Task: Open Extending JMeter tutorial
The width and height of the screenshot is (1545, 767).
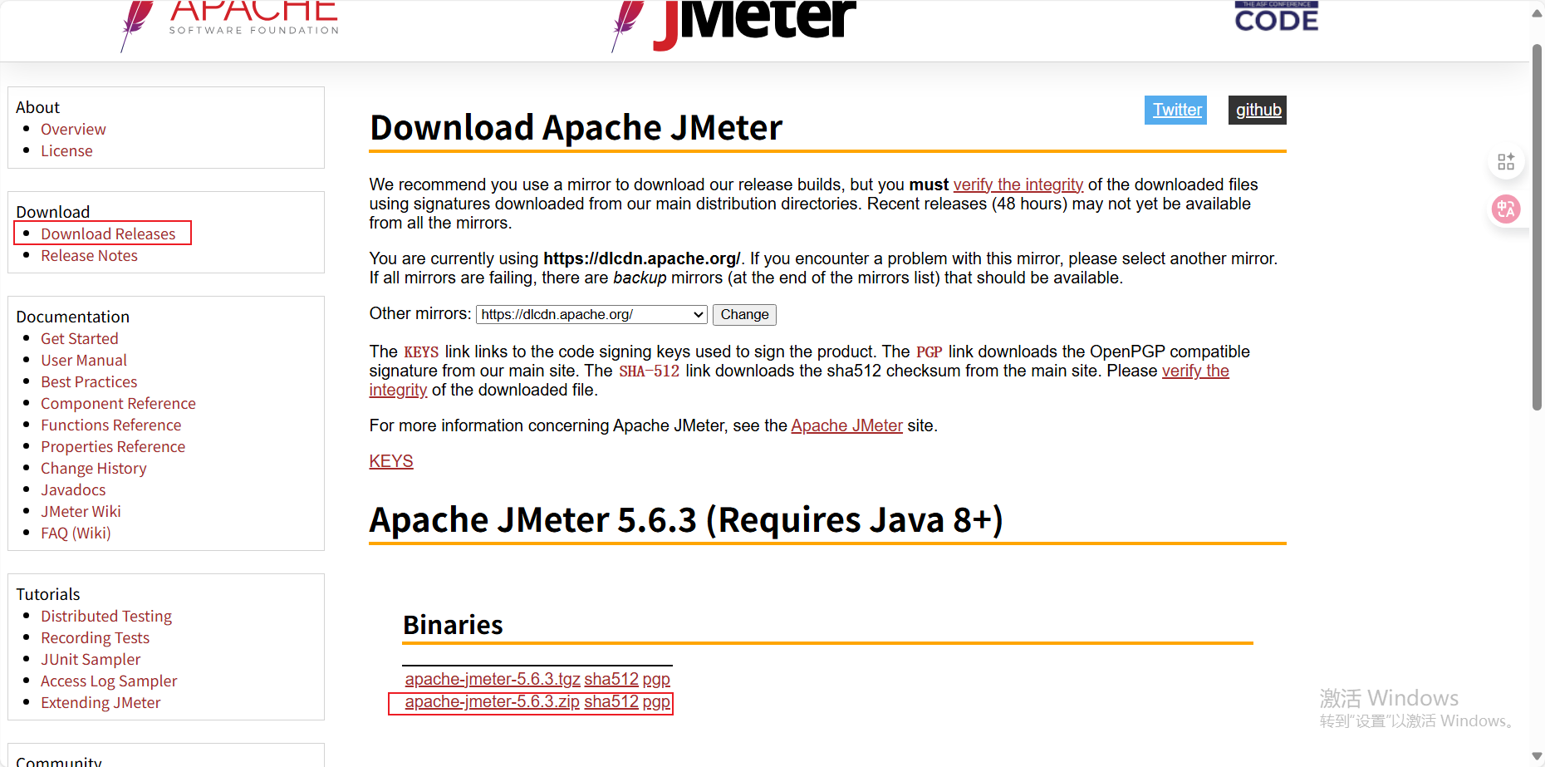Action: [101, 702]
